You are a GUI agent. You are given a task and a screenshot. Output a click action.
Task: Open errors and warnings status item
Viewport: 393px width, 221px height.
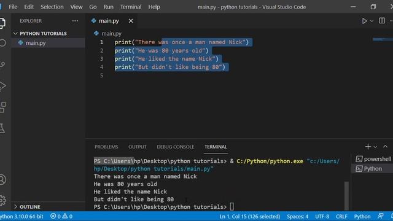tap(61, 216)
